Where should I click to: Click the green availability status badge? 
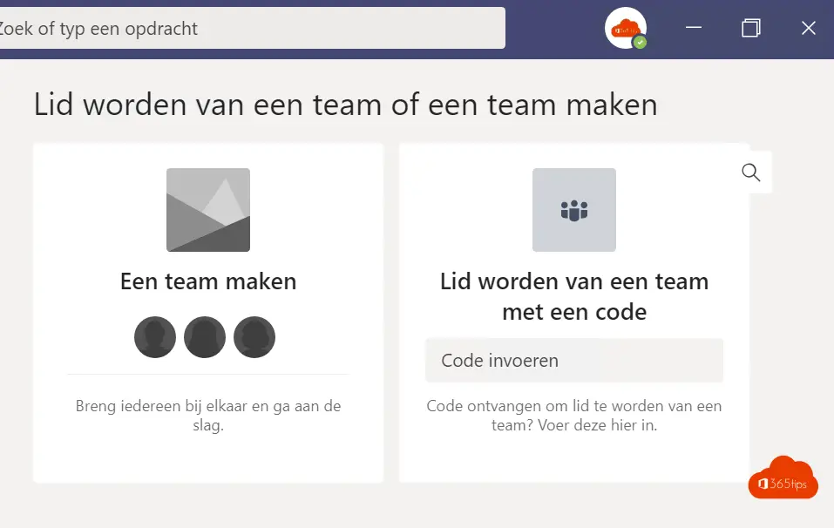[x=640, y=42]
